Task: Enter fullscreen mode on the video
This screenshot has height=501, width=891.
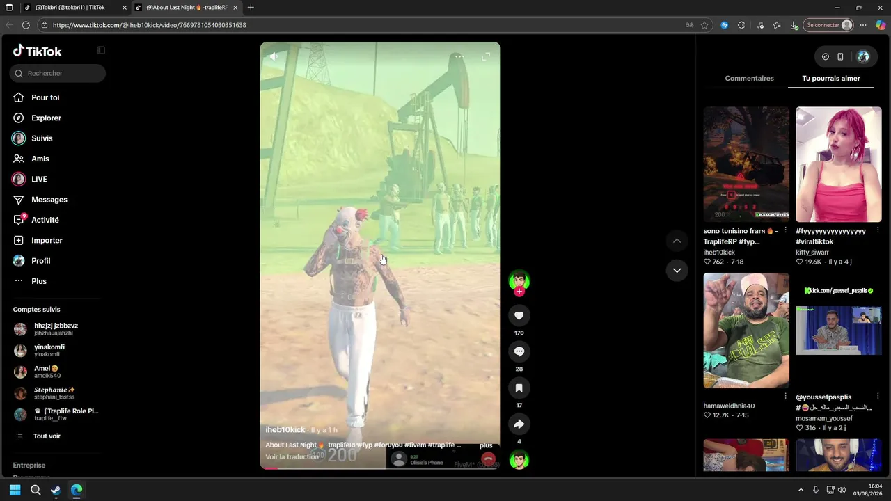Action: [486, 56]
